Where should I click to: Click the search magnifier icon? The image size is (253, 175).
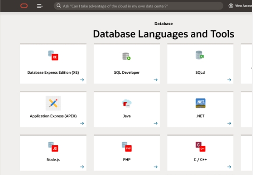59,6
